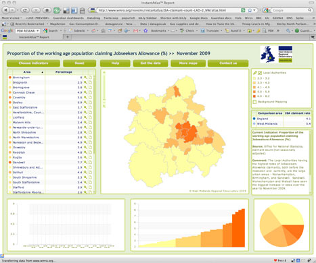The height and width of the screenshot is (263, 316).
Task: Edit the legend with the pencil icon
Action: (x=255, y=73)
